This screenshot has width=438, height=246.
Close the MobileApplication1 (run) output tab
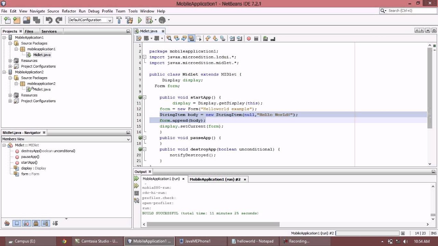click(x=183, y=179)
